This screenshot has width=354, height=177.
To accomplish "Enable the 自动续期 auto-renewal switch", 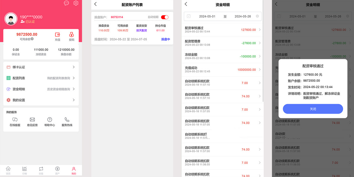I will [x=165, y=17].
